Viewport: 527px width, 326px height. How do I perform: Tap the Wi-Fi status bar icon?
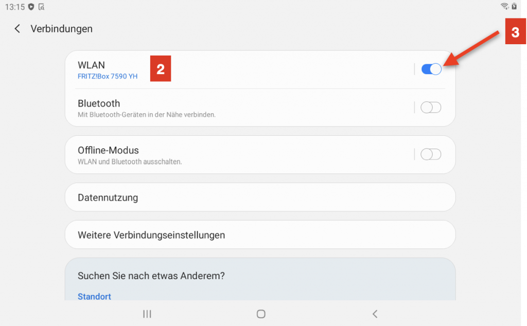point(504,7)
